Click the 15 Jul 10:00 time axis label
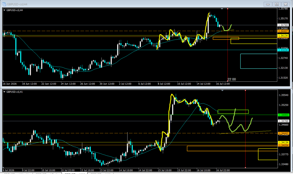This screenshot has width=293, height=174. (165, 170)
